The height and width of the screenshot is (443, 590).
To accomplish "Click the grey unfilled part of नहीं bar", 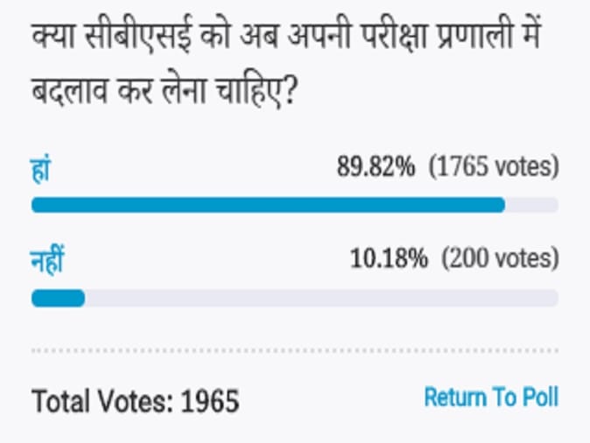I will click(x=322, y=298).
